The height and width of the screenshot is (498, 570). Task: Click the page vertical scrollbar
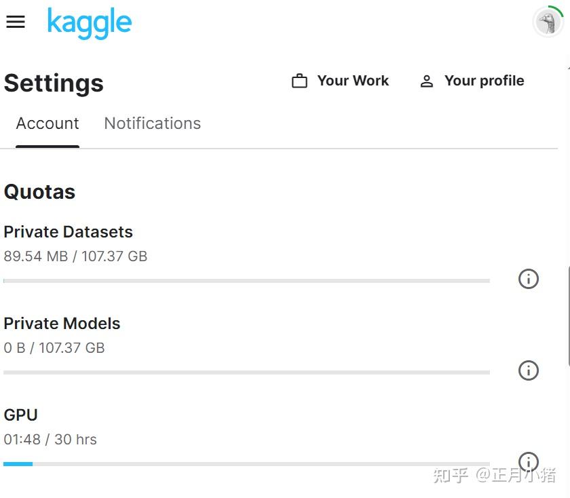568,316
